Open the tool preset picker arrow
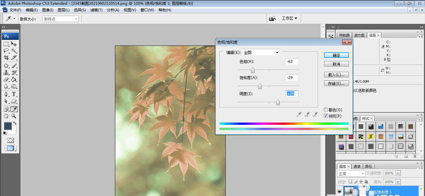The height and width of the screenshot is (196, 425). pyautogui.click(x=14, y=19)
